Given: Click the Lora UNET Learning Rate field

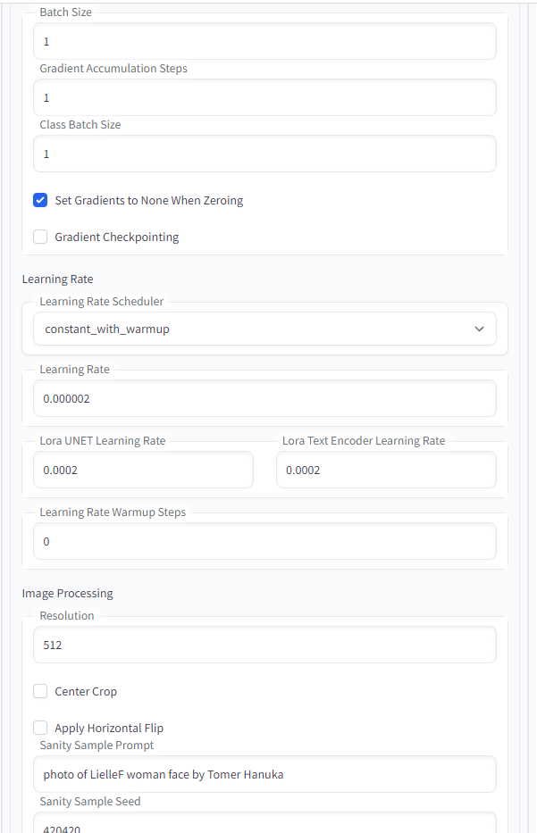Looking at the screenshot, I should tap(143, 470).
